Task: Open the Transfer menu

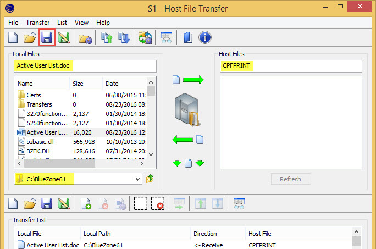Action: [x=37, y=23]
